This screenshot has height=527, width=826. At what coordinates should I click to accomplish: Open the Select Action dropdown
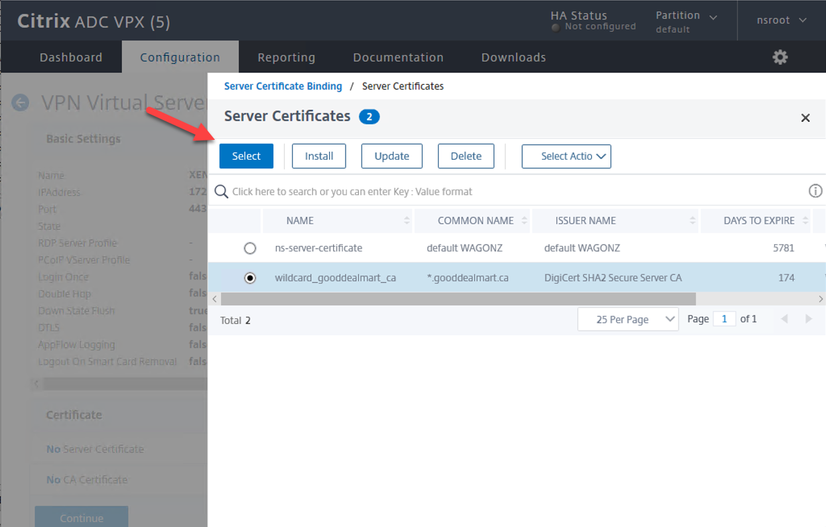pos(566,156)
